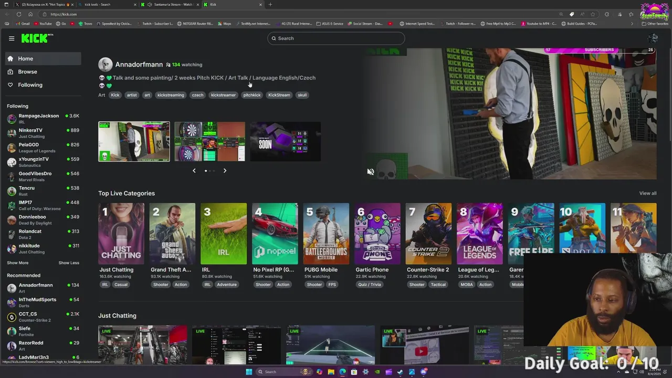Mute toggle on featured stream video
The width and height of the screenshot is (672, 378).
pyautogui.click(x=371, y=172)
